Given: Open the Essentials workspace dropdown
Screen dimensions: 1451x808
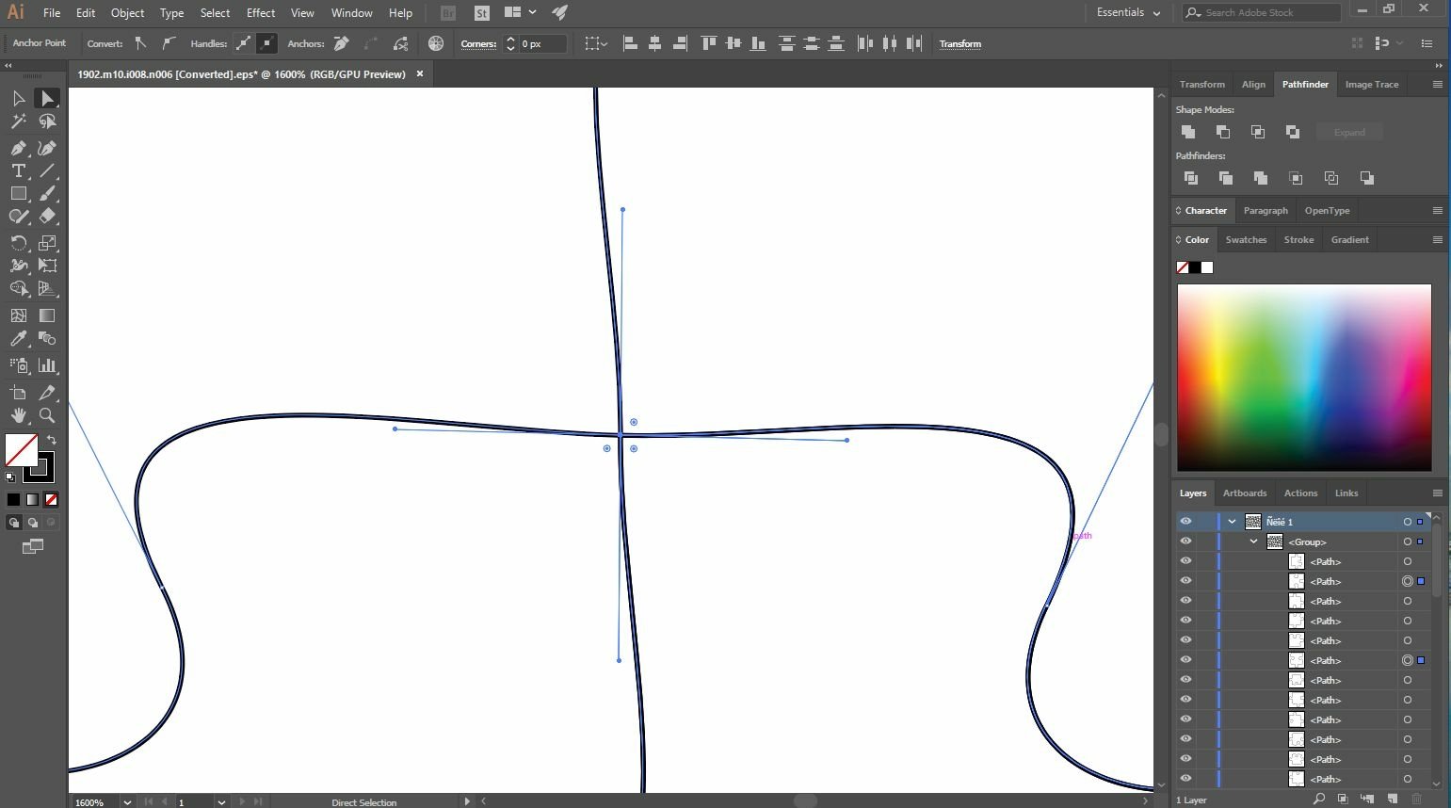Looking at the screenshot, I should pos(1128,12).
